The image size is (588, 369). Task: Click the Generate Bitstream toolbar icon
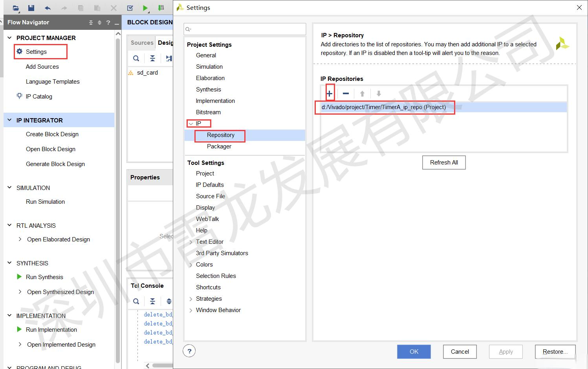click(161, 8)
